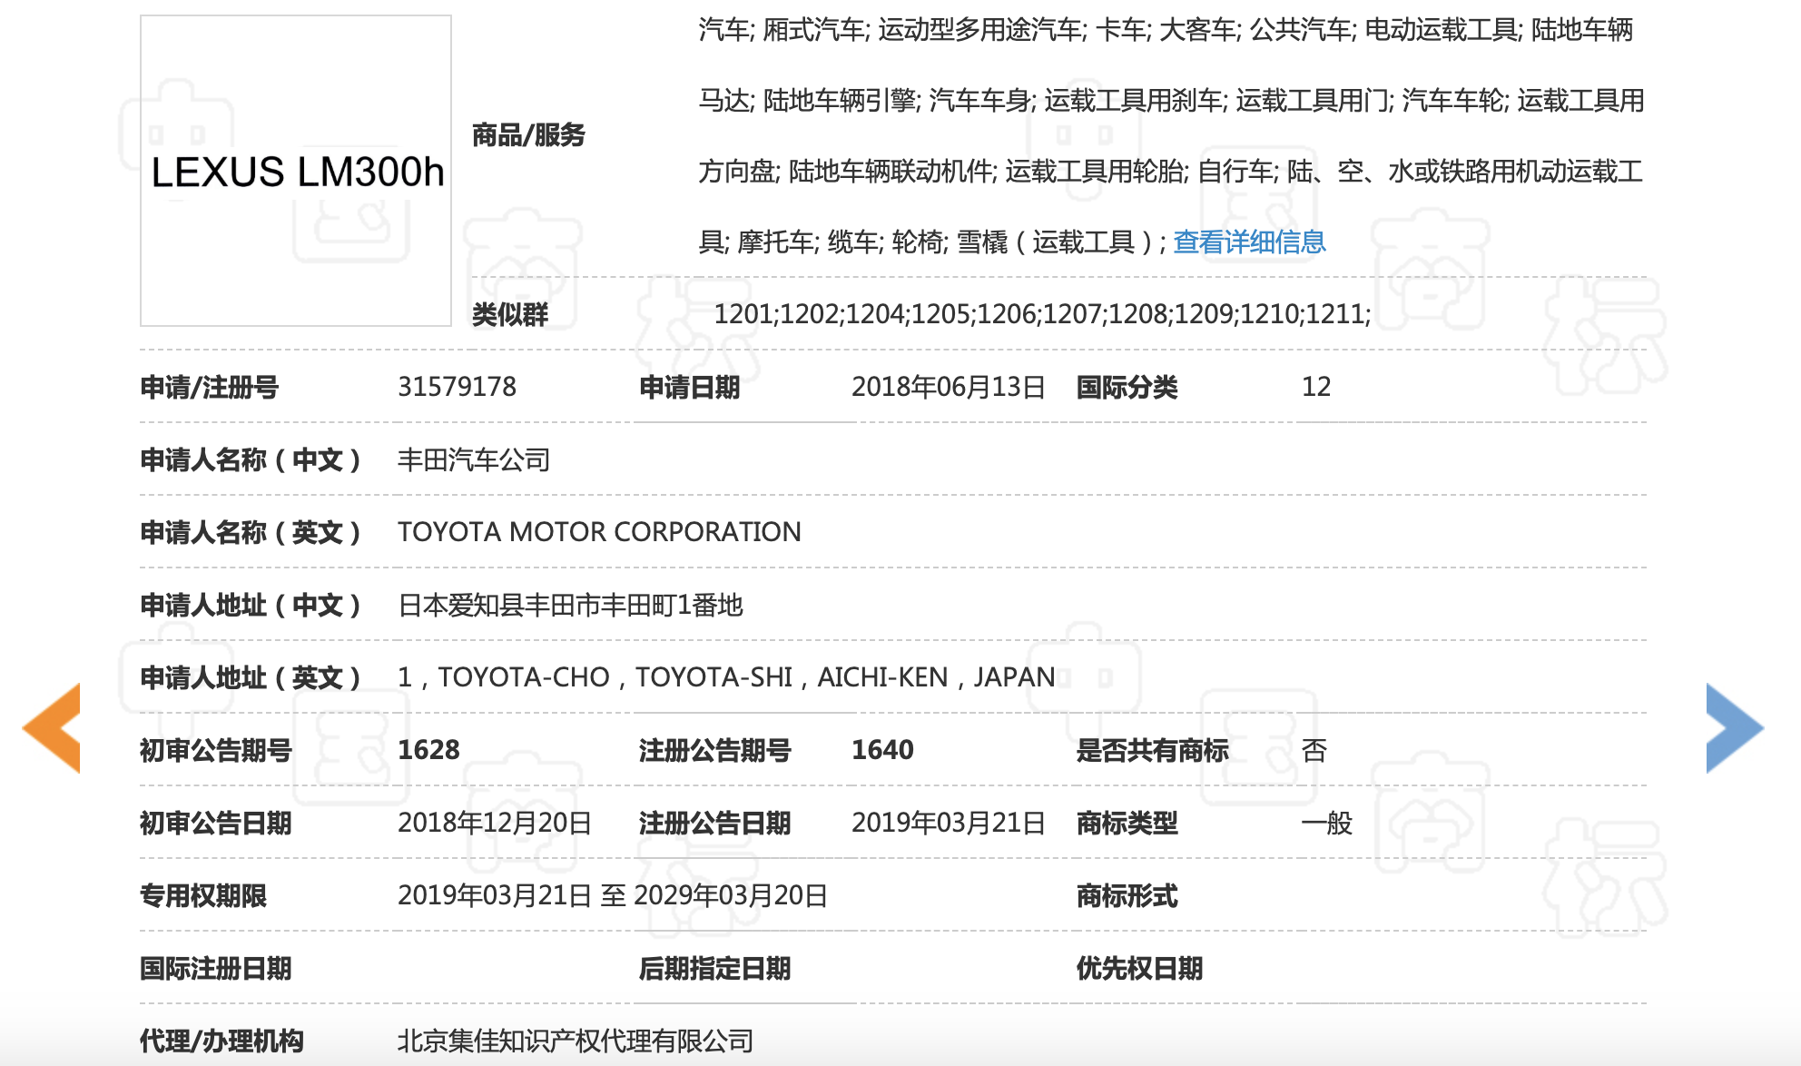Click the 申请人名称（英文） label
The height and width of the screenshot is (1066, 1801).
point(251,532)
